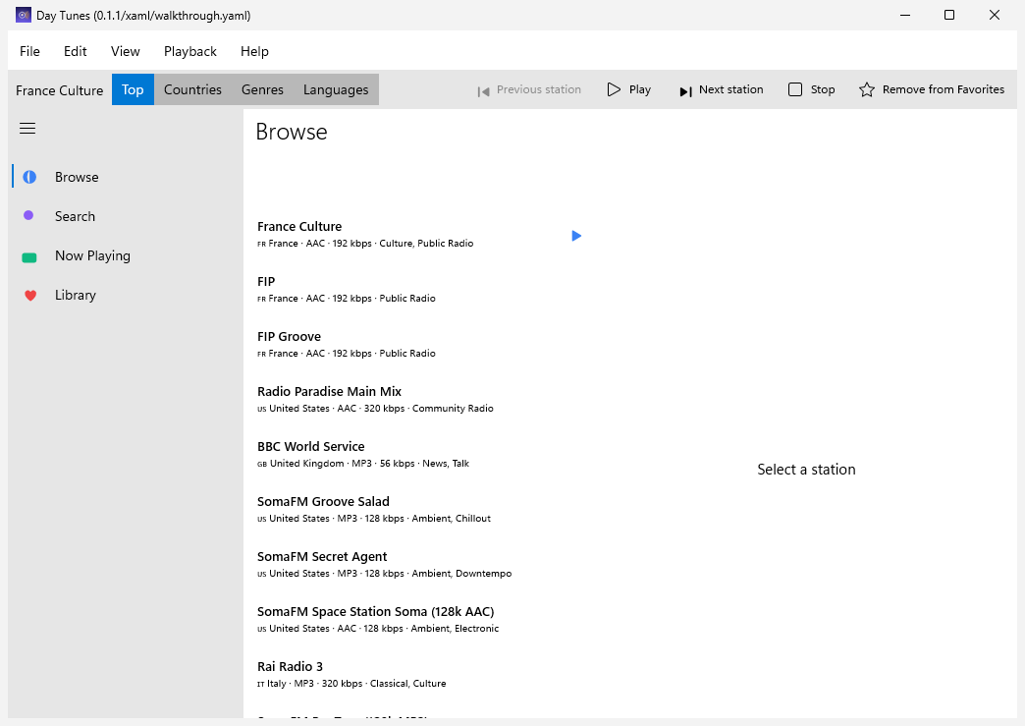Select the Top tab
This screenshot has width=1025, height=726.
click(x=133, y=89)
